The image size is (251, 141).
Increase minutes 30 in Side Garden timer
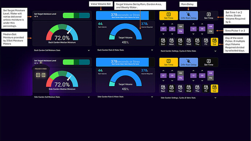point(172,70)
